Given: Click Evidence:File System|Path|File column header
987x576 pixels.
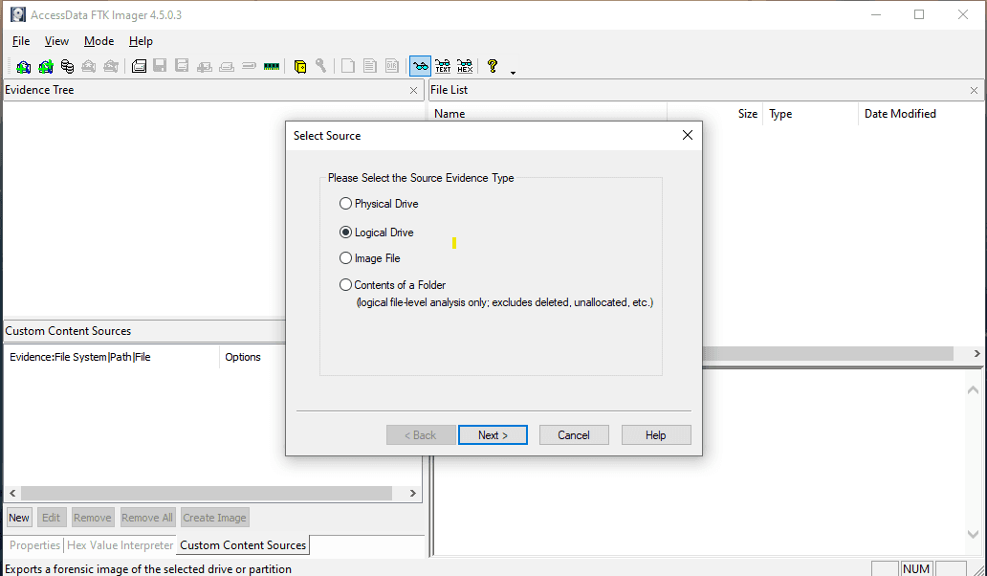Looking at the screenshot, I should point(112,357).
